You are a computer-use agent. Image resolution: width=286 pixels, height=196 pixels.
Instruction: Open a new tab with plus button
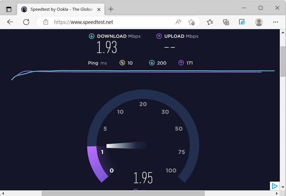tap(111, 9)
